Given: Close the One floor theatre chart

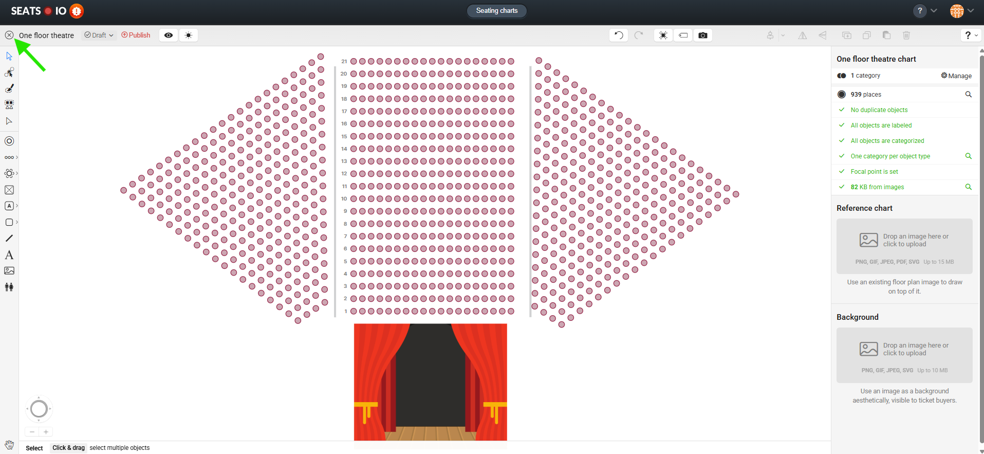Looking at the screenshot, I should coord(9,35).
